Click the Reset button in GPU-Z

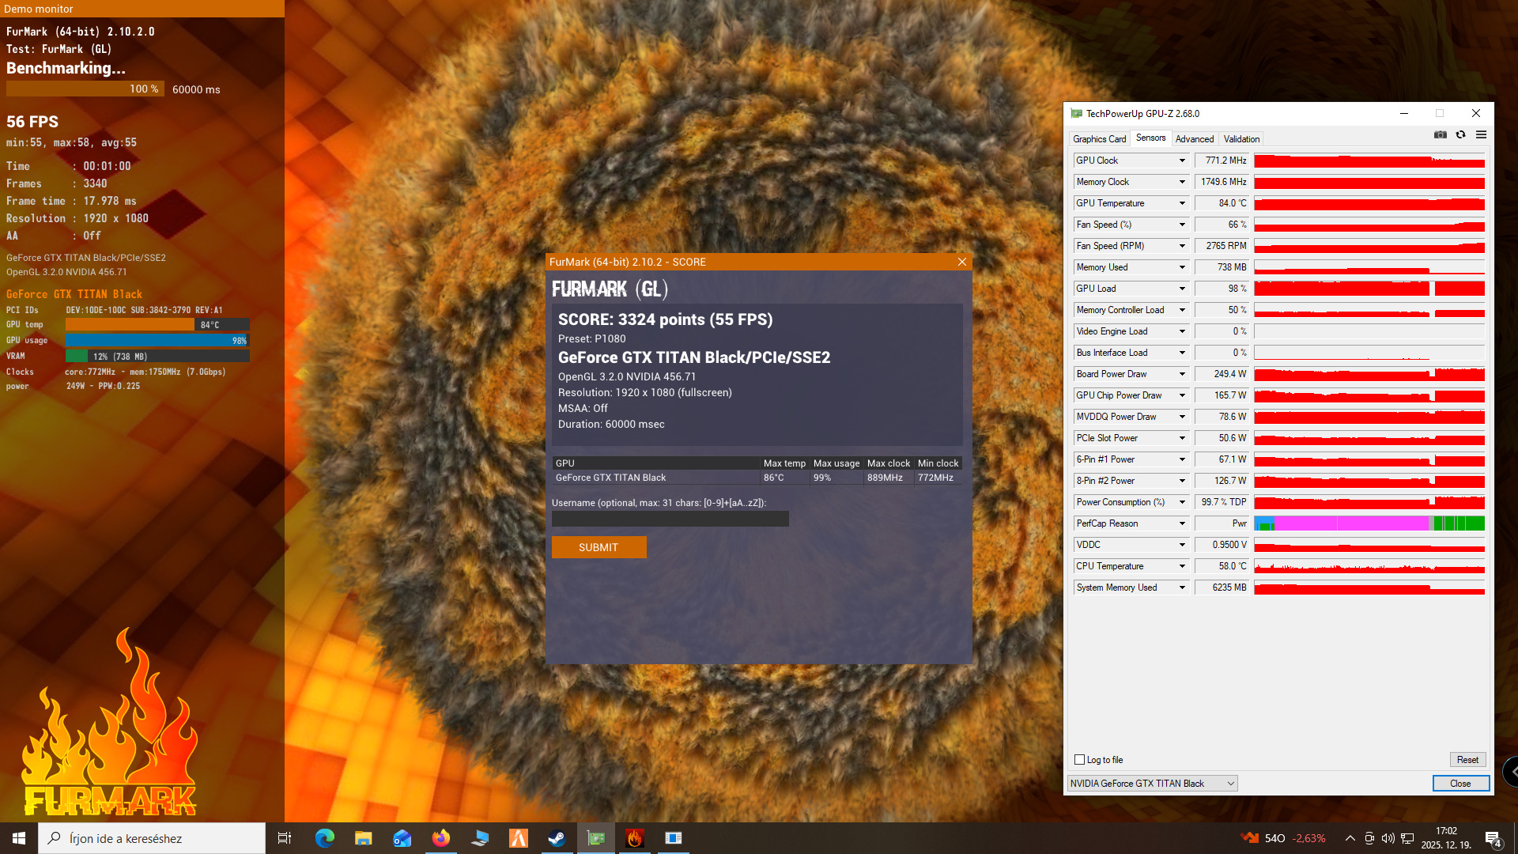1467,760
